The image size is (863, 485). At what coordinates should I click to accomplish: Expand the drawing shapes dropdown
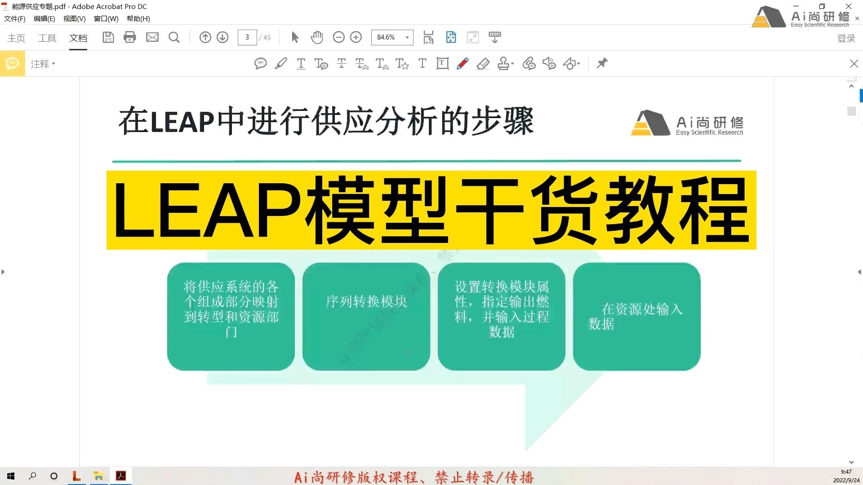[578, 63]
